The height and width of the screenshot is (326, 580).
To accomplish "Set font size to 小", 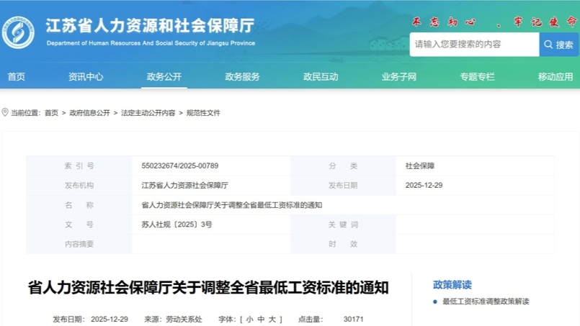I will pyautogui.click(x=249, y=320).
